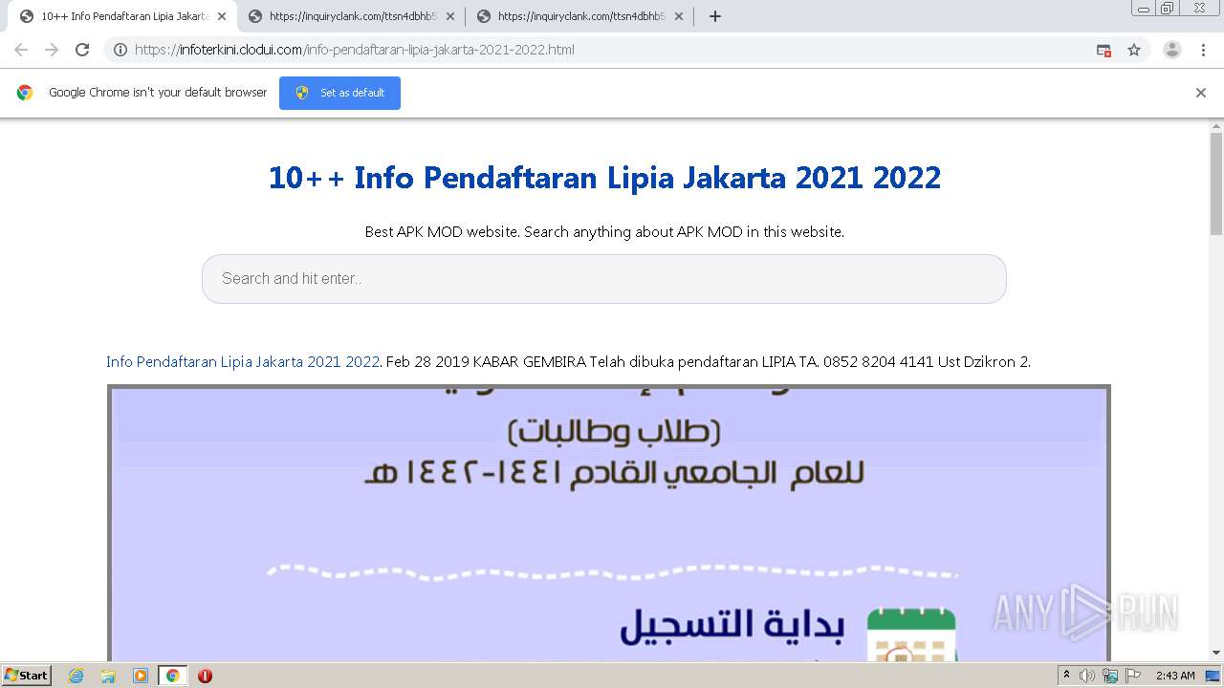1224x688 pixels.
Task: View site information icon in address bar
Action: point(120,50)
